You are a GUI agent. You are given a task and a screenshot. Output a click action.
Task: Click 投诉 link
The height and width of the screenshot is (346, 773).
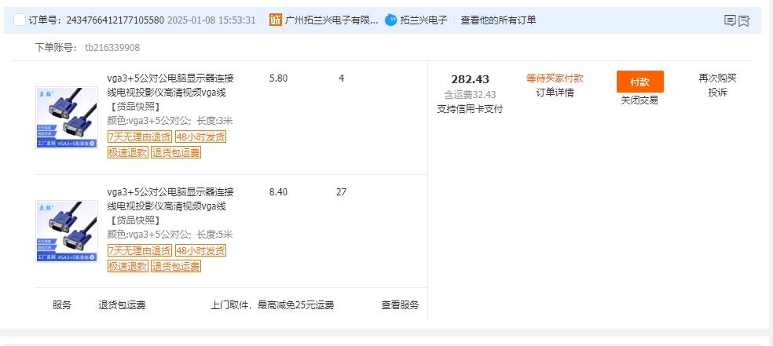point(717,93)
